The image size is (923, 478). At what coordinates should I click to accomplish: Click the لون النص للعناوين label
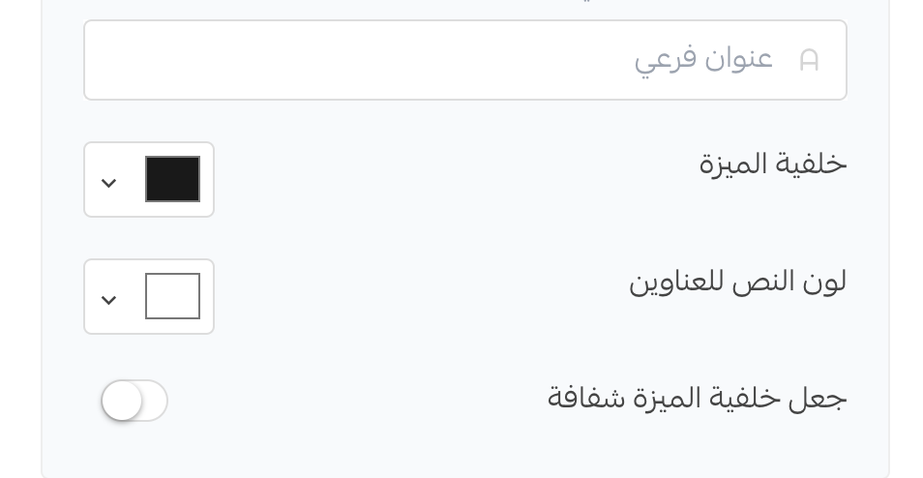(737, 282)
